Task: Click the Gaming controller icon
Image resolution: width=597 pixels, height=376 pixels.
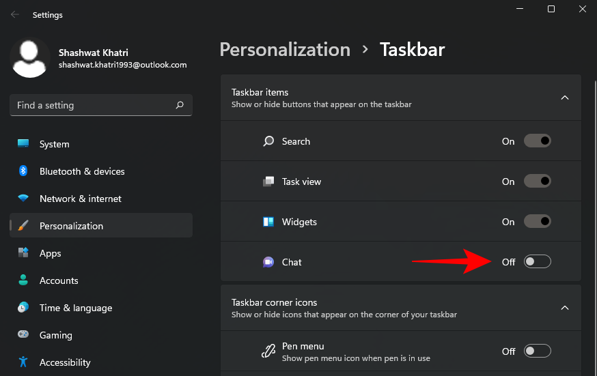Action: pos(23,335)
